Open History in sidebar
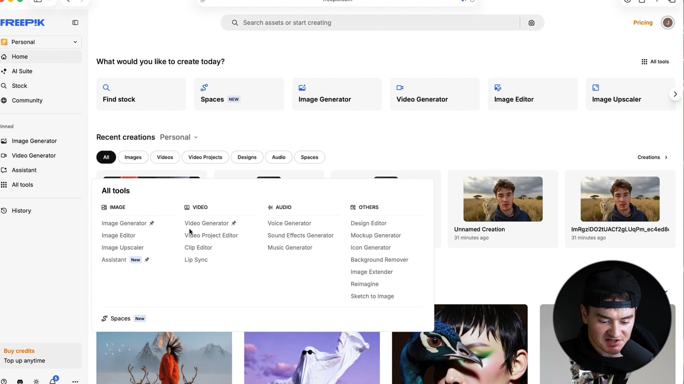The height and width of the screenshot is (384, 684). 41,211
